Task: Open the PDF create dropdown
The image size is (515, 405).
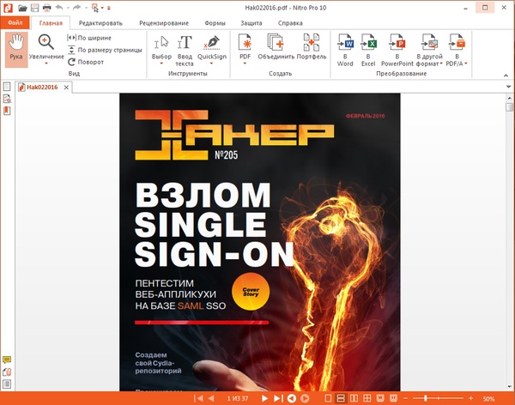Action: pos(245,63)
